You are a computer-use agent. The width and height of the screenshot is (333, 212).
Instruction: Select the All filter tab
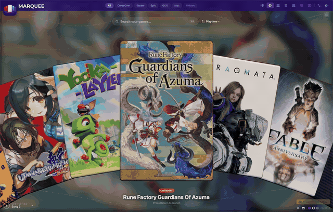tap(109, 6)
